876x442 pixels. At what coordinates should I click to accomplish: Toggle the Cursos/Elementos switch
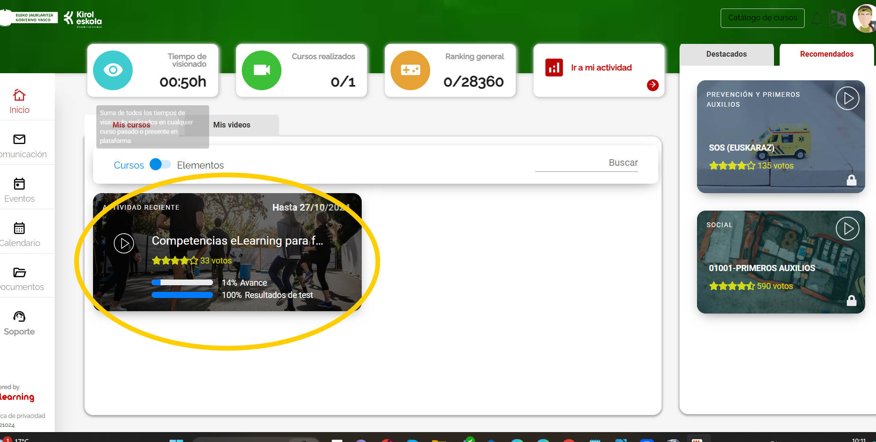tap(160, 164)
